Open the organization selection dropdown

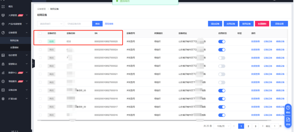coord(50,24)
